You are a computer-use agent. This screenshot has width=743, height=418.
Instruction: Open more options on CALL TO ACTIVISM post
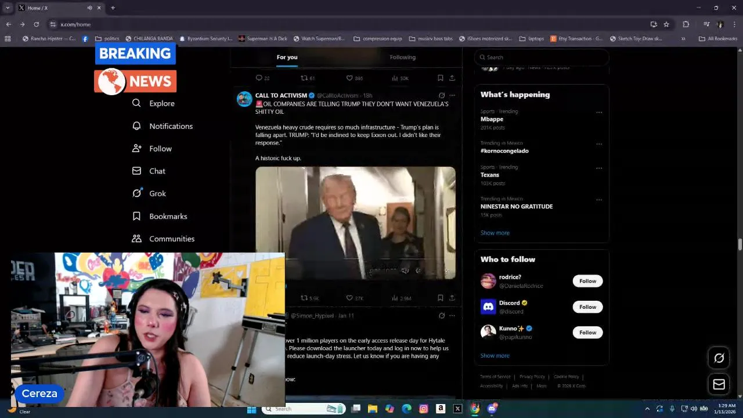(452, 95)
